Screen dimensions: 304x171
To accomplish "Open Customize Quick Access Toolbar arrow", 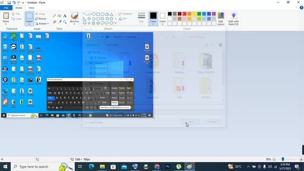I will (23, 3).
